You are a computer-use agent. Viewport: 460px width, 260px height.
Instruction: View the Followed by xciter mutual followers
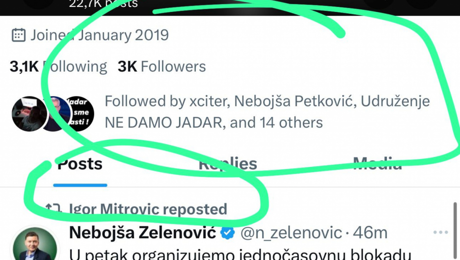click(267, 112)
